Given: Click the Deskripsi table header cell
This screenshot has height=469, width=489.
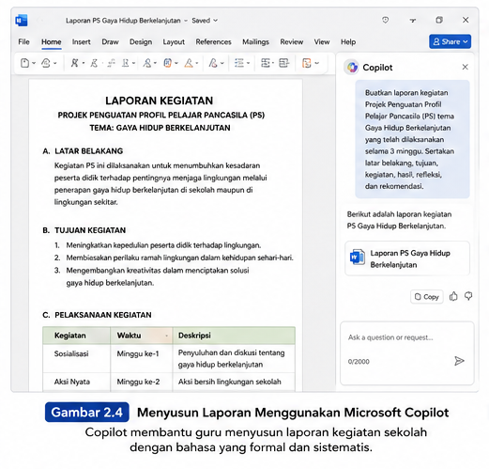Looking at the screenshot, I should pyautogui.click(x=234, y=336).
